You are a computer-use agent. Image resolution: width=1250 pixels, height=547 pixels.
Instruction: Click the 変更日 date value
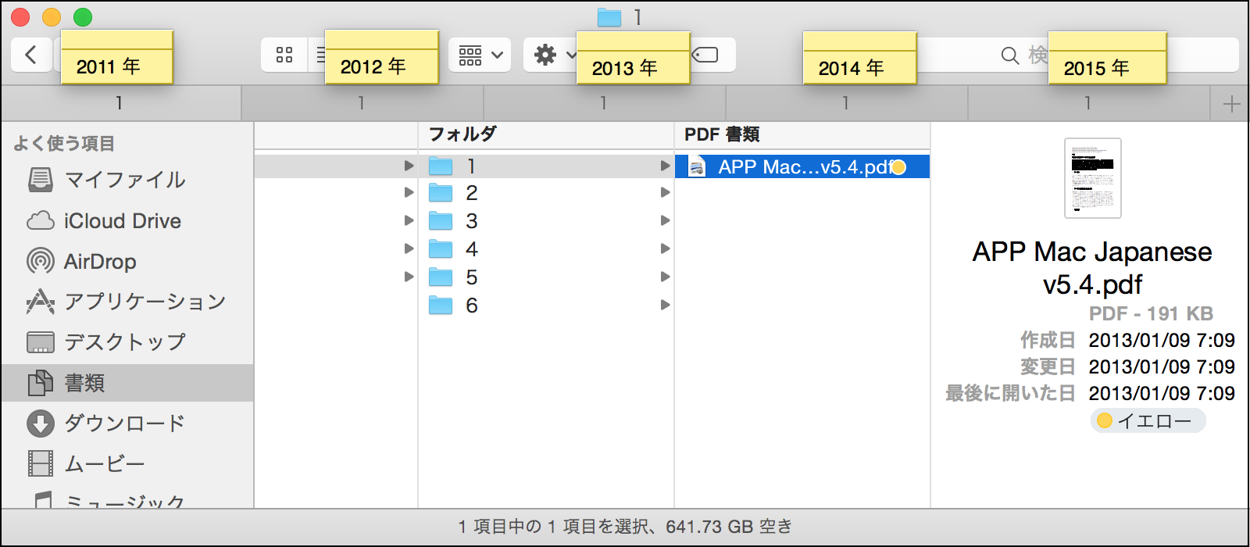point(1162,367)
